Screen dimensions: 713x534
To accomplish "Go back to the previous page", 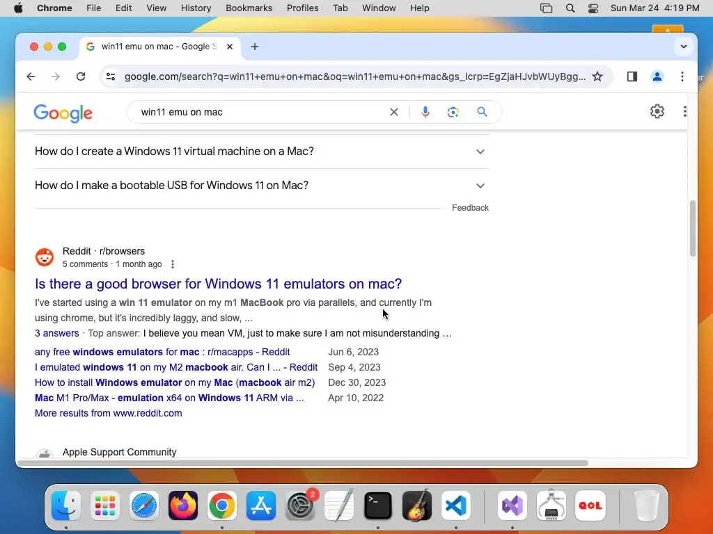I will pos(31,76).
